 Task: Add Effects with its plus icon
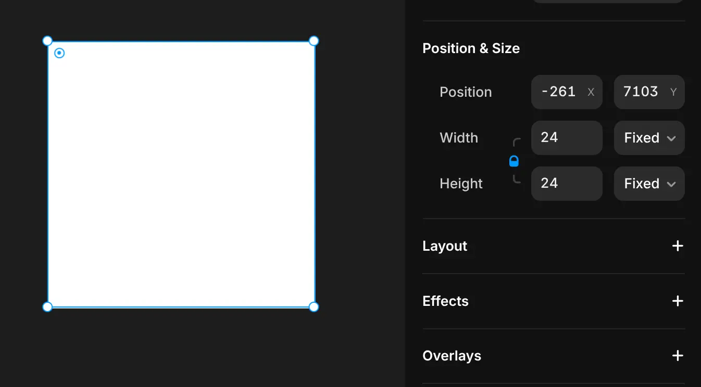(x=678, y=301)
